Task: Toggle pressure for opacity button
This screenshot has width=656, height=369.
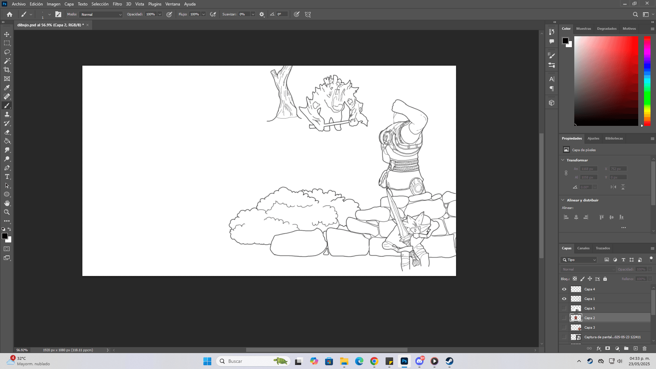Action: click(169, 14)
